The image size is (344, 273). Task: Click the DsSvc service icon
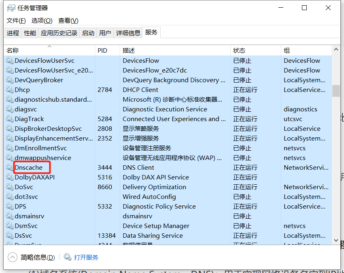(x=10, y=235)
